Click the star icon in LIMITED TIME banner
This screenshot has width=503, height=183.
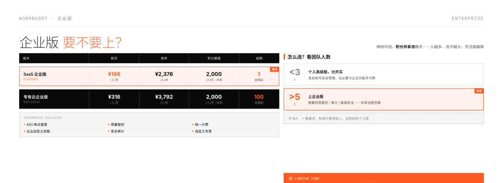[x=290, y=178]
